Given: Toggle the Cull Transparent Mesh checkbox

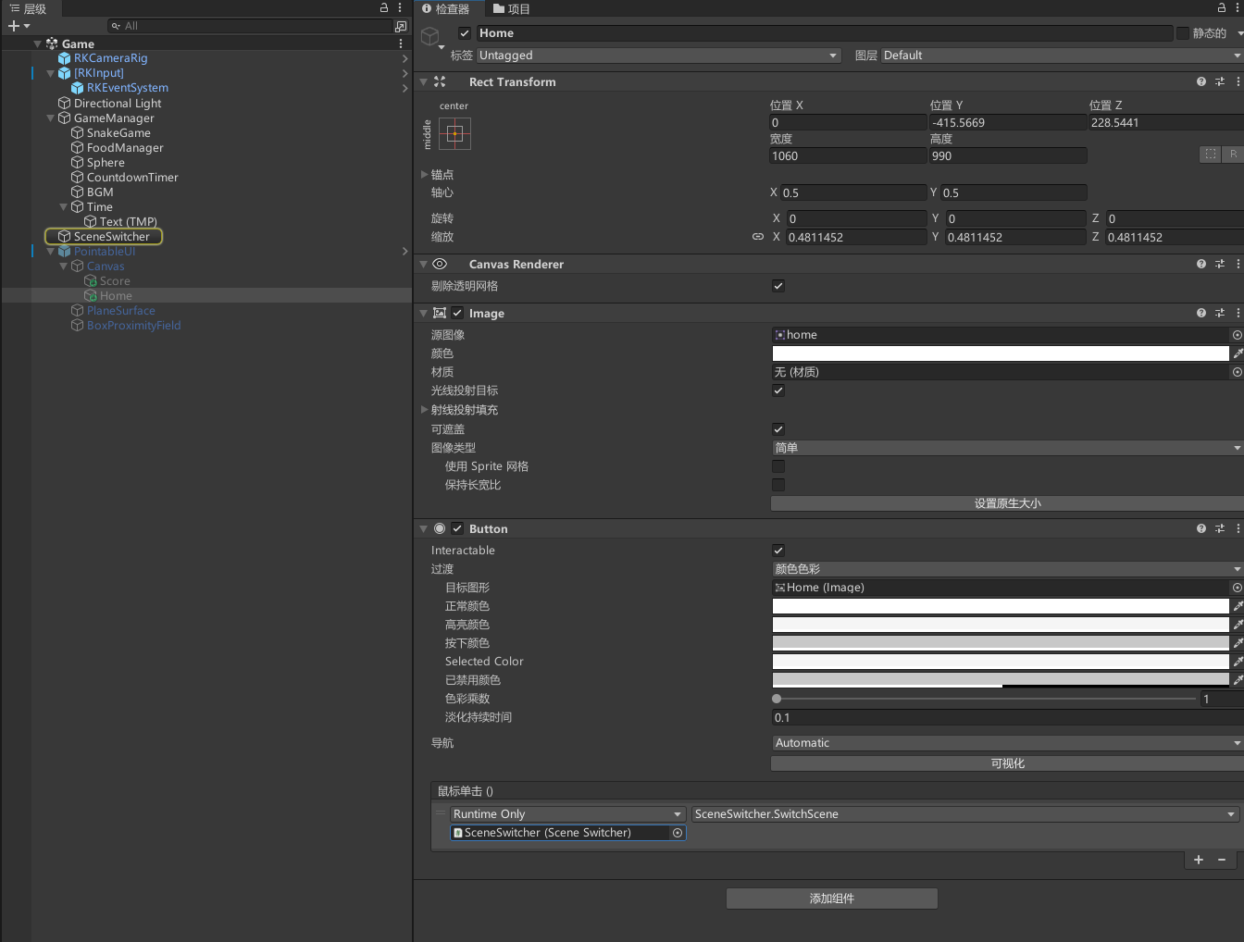Looking at the screenshot, I should 778,286.
